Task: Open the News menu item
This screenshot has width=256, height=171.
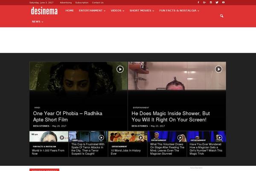Action: (x=36, y=22)
